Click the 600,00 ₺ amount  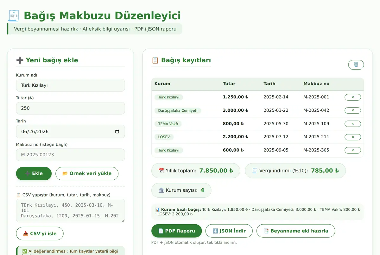click(x=233, y=150)
